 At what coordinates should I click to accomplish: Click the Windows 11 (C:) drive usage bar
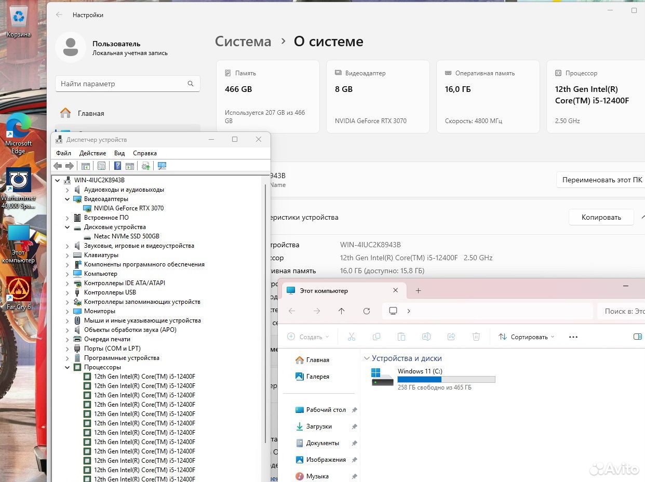click(x=446, y=380)
